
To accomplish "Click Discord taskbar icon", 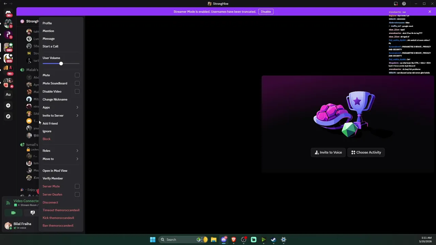I will pyautogui.click(x=224, y=240).
